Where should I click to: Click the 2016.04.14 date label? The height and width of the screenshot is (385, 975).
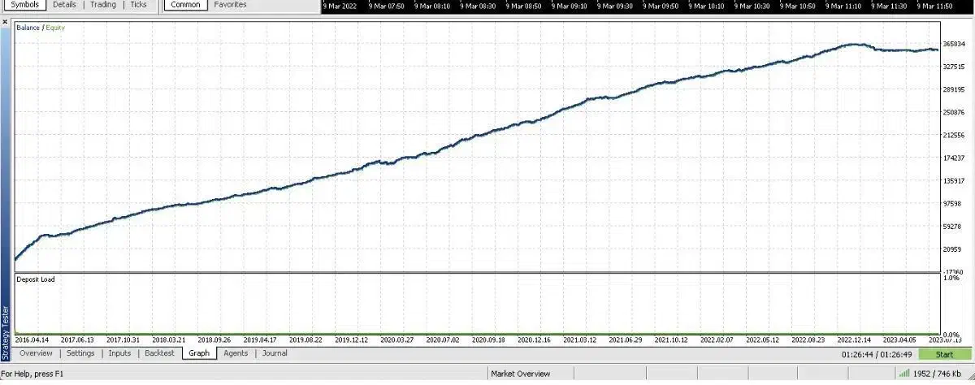click(x=32, y=340)
